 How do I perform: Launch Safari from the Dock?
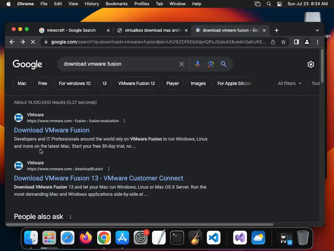[68, 238]
